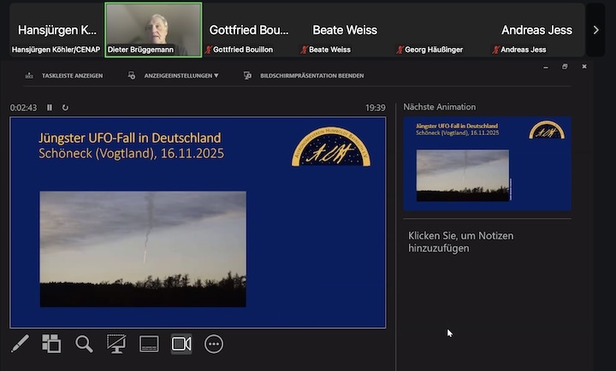The height and width of the screenshot is (371, 616).
Task: Click muted microphone icon beside Beate Weiss
Action: pyautogui.click(x=304, y=50)
